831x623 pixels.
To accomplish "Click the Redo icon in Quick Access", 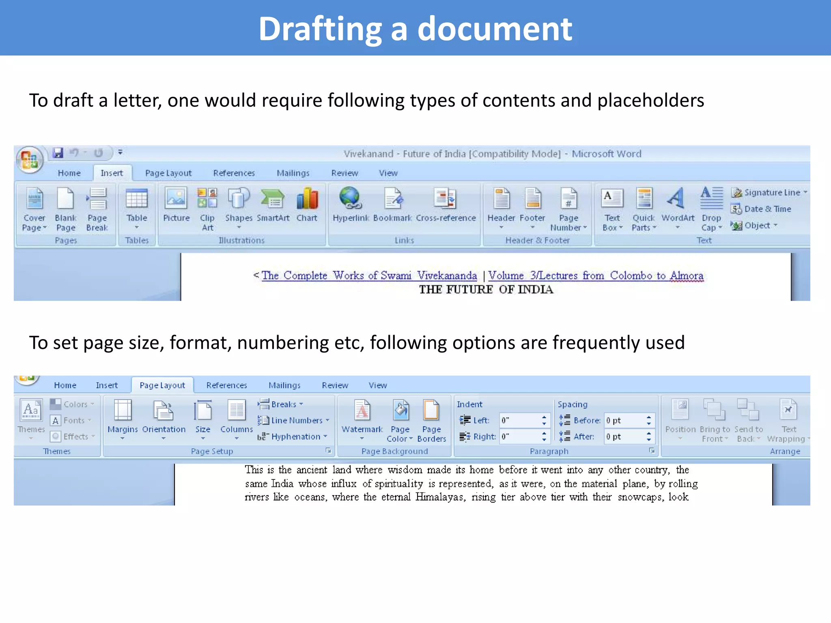I will [98, 153].
